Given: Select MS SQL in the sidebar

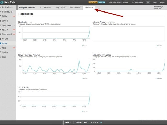Looking at the screenshot, I should pos(5,39).
